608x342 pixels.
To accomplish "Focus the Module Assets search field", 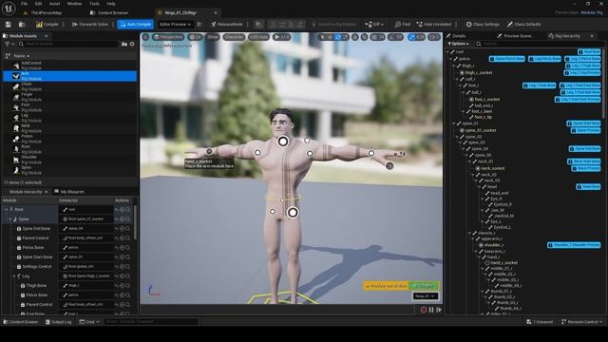I will (x=68, y=44).
